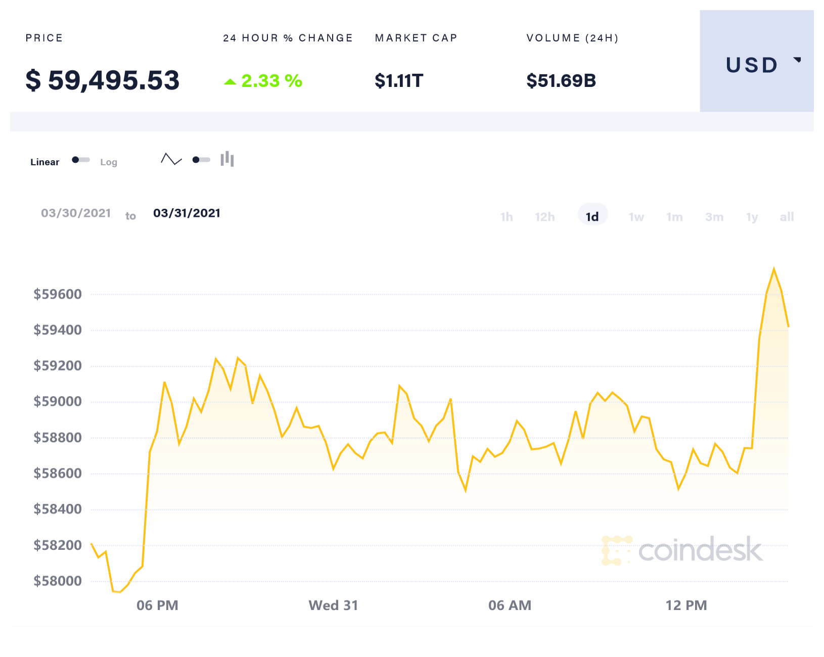This screenshot has width=824, height=657.
Task: Click the line chart icon
Action: point(171,160)
